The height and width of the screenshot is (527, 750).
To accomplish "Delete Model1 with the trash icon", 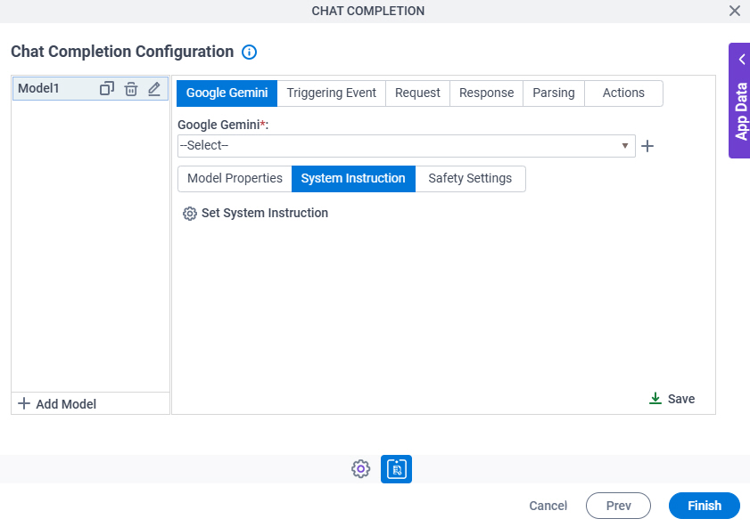I will coord(131,89).
